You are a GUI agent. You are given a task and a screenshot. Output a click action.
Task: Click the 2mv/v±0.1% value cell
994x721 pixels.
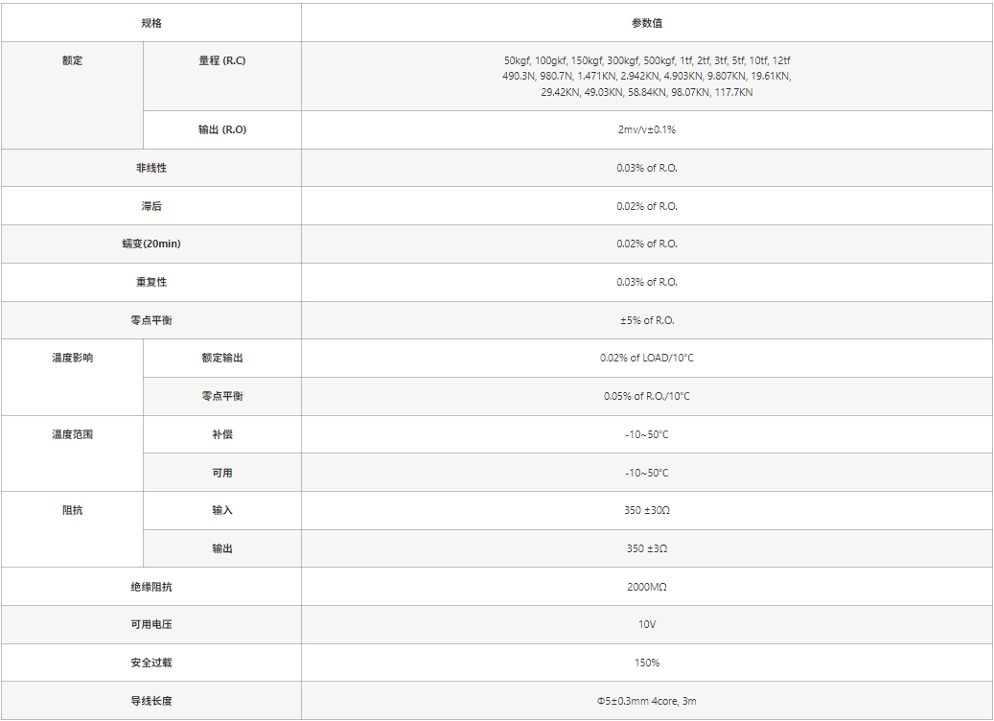[x=647, y=129]
